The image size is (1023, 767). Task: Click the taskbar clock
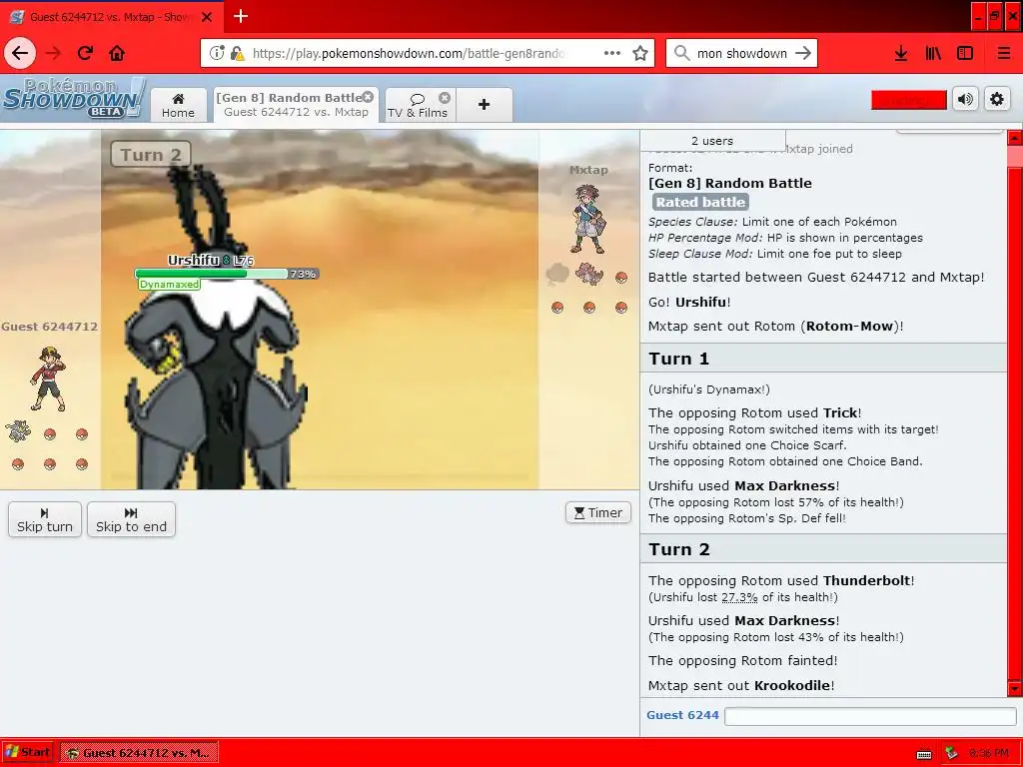click(x=988, y=753)
